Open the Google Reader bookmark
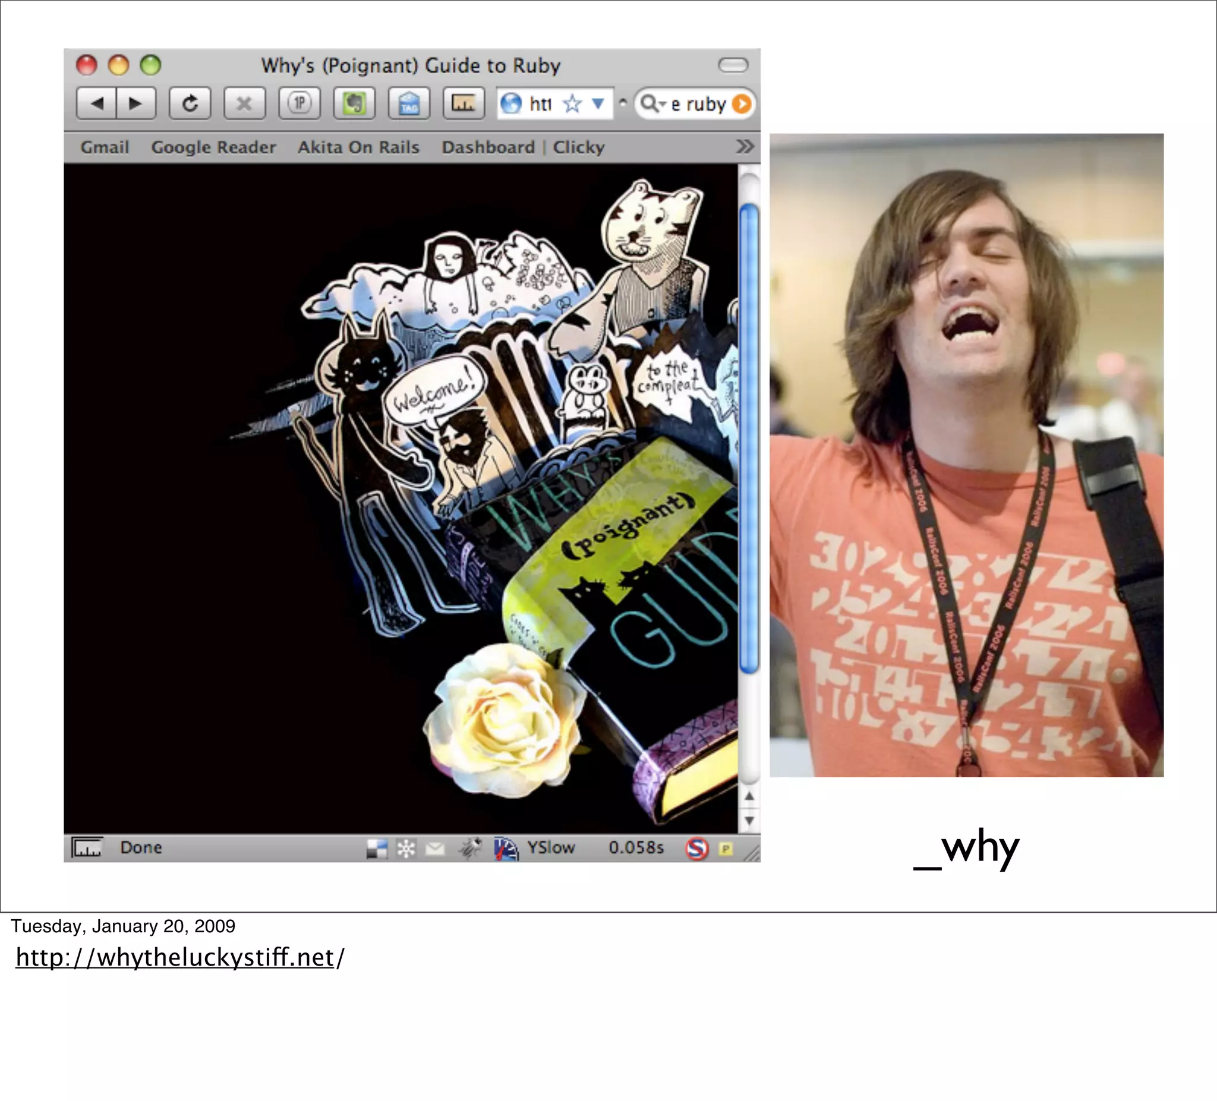 (x=213, y=147)
